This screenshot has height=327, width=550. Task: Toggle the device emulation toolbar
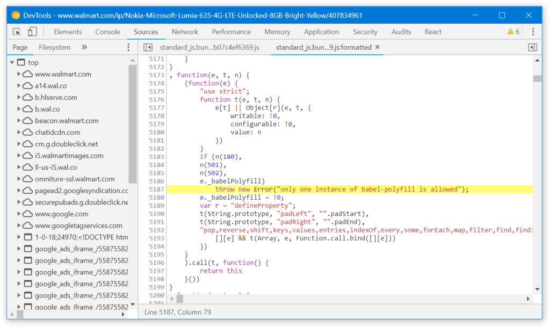31,32
